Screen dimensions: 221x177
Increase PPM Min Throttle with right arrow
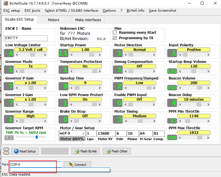pos(208,121)
